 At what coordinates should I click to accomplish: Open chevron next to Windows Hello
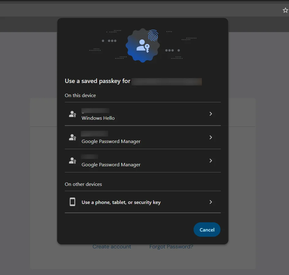tap(211, 114)
